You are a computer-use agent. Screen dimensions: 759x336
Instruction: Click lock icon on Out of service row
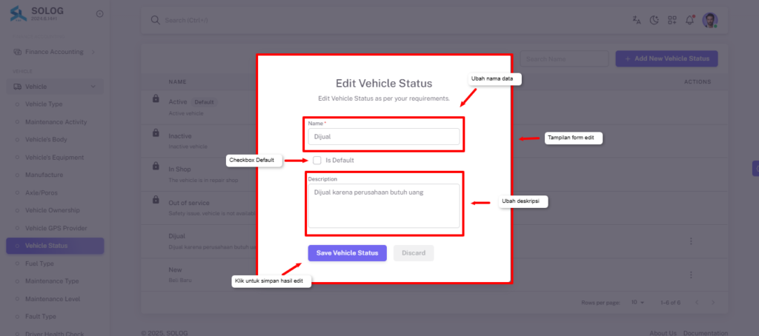coord(156,198)
